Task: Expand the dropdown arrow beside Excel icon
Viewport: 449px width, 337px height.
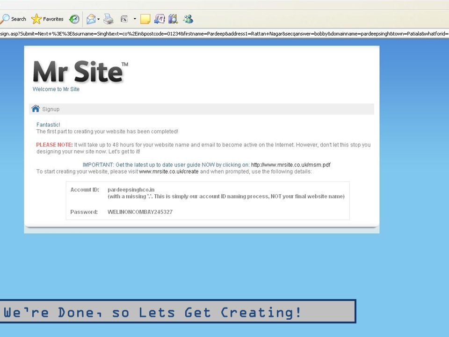Action: [135, 19]
